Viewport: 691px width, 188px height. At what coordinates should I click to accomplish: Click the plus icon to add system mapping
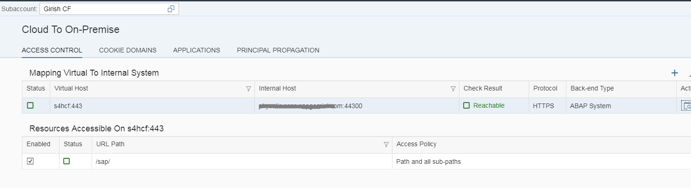(675, 73)
